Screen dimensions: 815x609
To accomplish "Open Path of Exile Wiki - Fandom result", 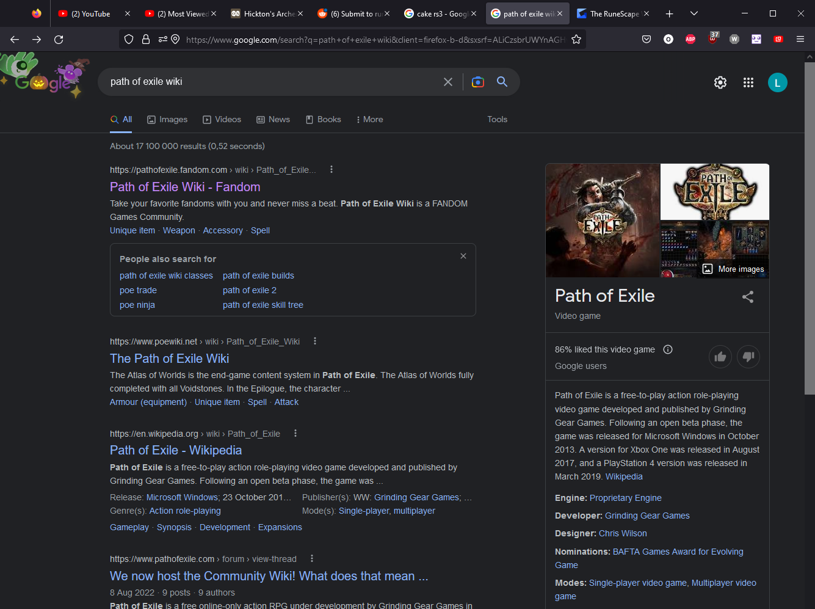I will [185, 187].
